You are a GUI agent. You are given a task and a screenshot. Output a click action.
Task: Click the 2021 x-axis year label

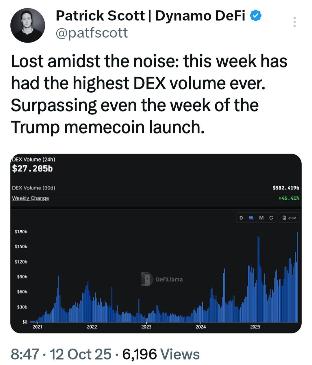(x=37, y=327)
